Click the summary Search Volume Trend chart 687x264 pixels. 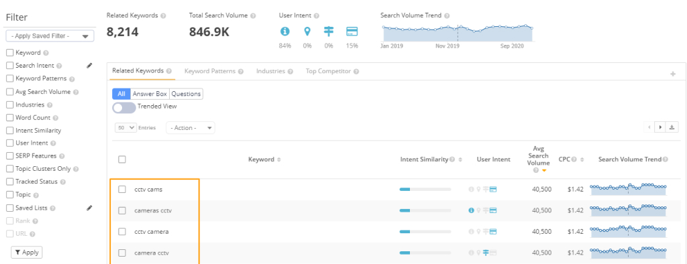tap(458, 34)
